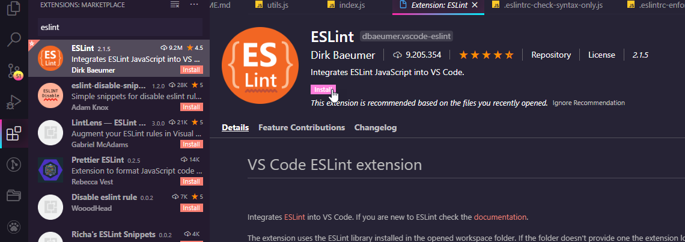
Task: Open the Prettier ESLint list entry
Action: click(x=119, y=171)
